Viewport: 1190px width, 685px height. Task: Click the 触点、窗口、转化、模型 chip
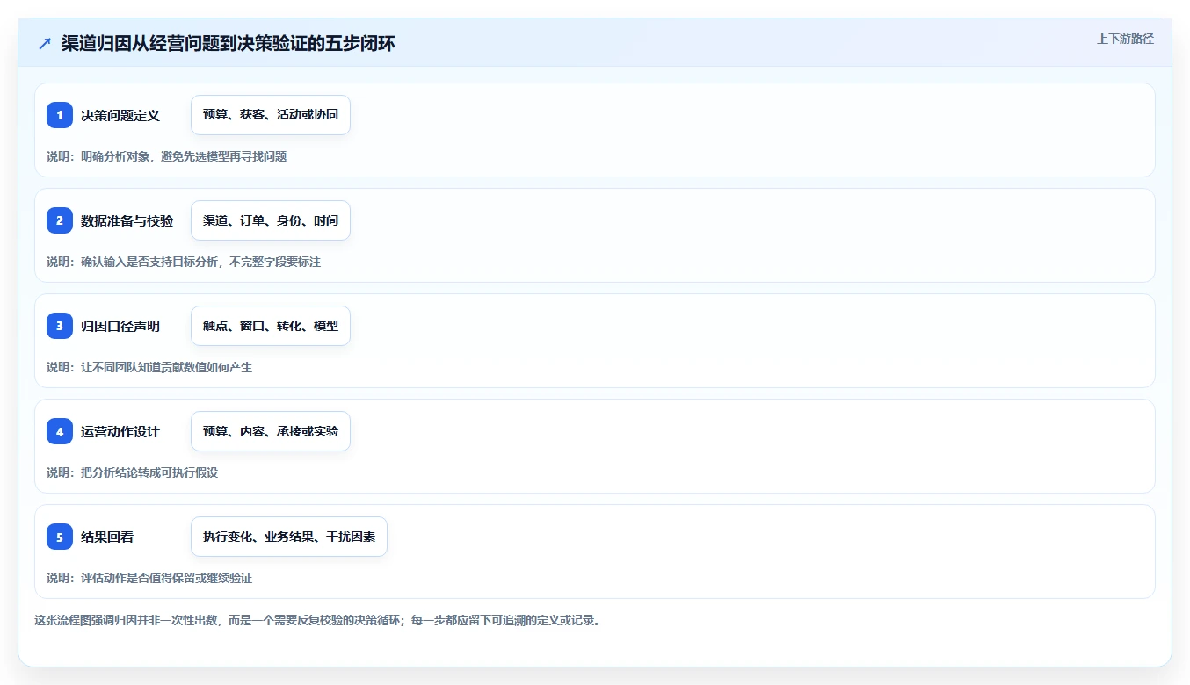(271, 326)
